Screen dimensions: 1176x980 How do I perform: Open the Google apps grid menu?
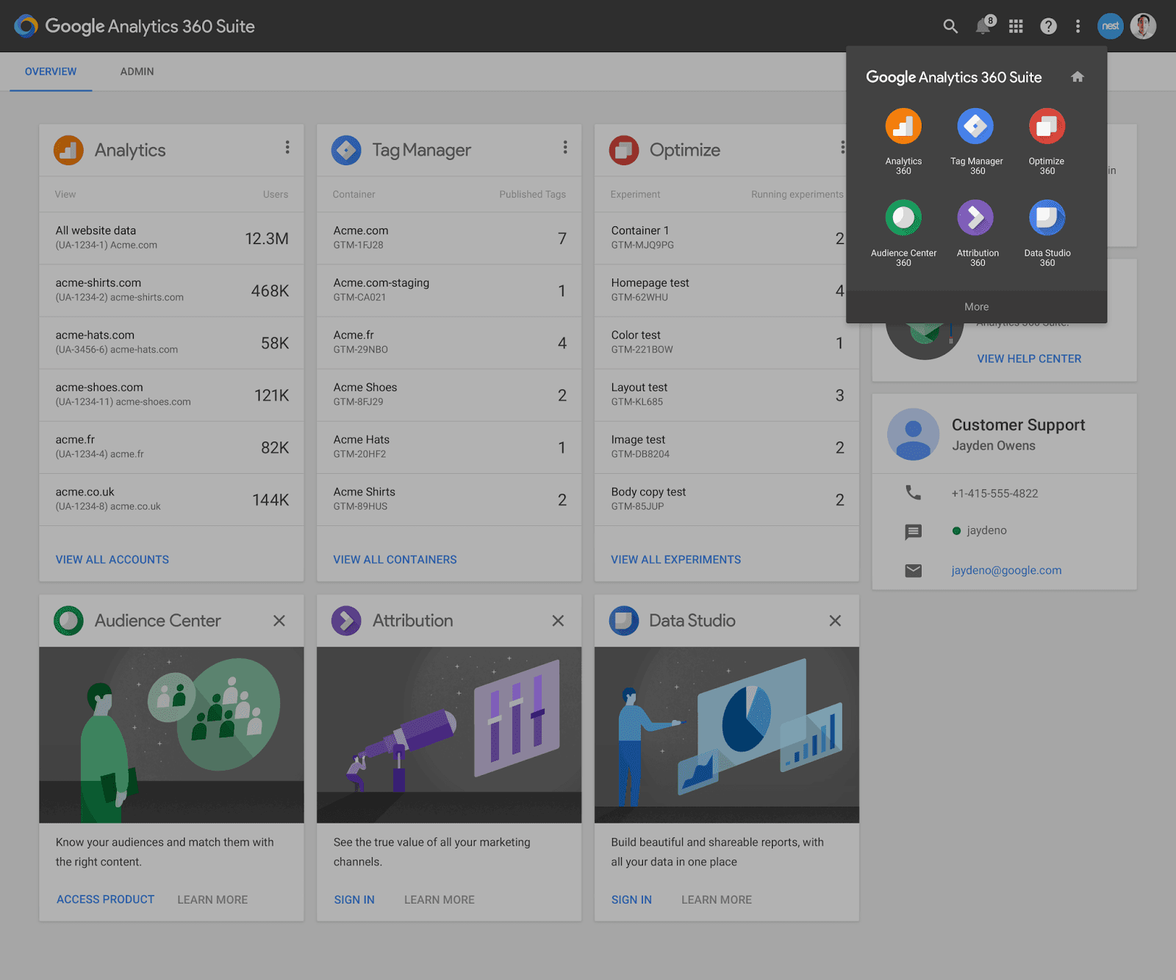pos(1015,26)
